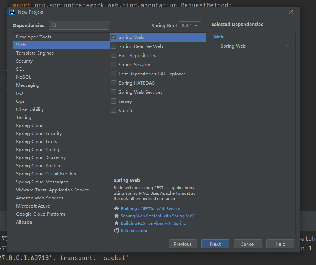Select Spring Cloud Messaging category
This screenshot has width=316, height=265.
61,182
